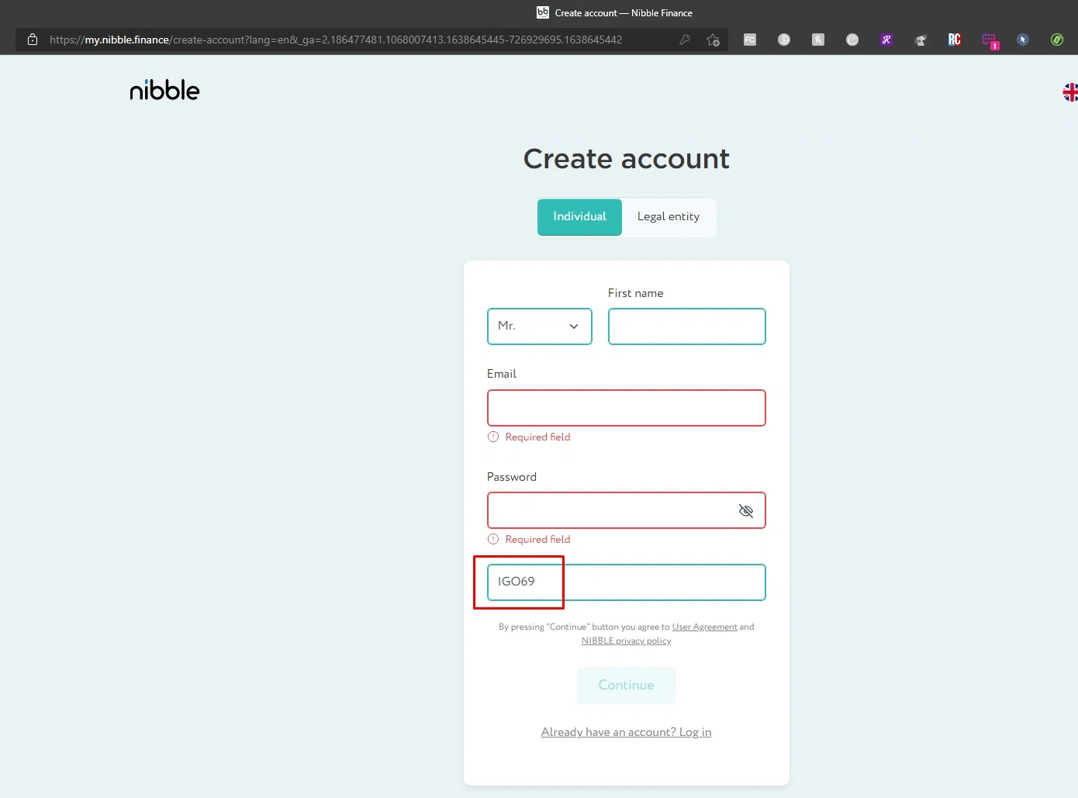Open the User Agreement link
The image size is (1078, 798).
[x=705, y=627]
